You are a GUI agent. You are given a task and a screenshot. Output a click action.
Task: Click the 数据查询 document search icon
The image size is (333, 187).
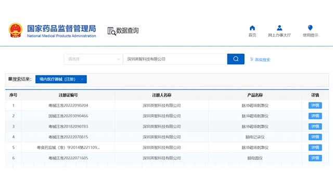click(x=111, y=31)
